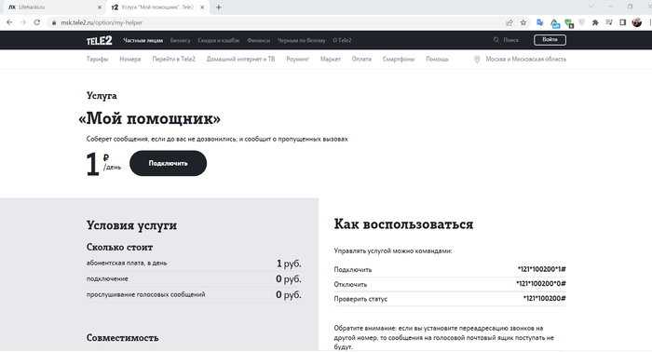652x352 pixels.
Task: Switch to the Liveacks.ru tab
Action: click(55, 7)
